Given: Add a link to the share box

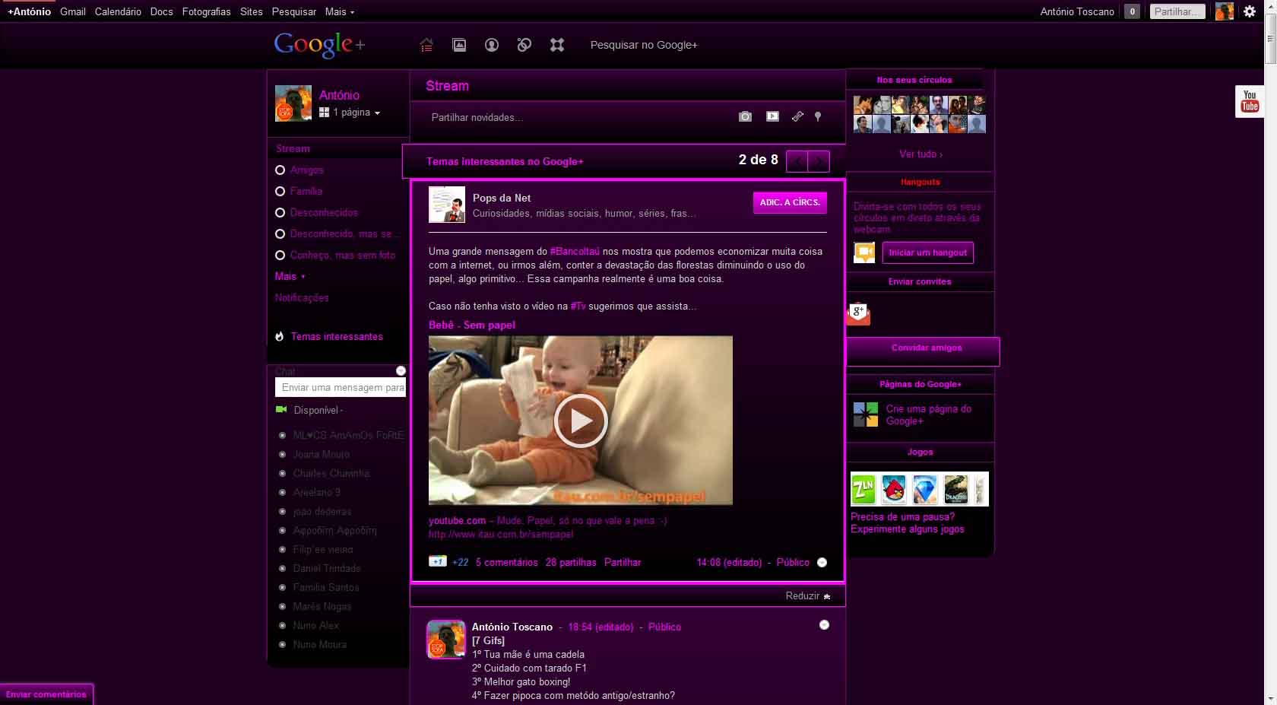Looking at the screenshot, I should pyautogui.click(x=797, y=116).
